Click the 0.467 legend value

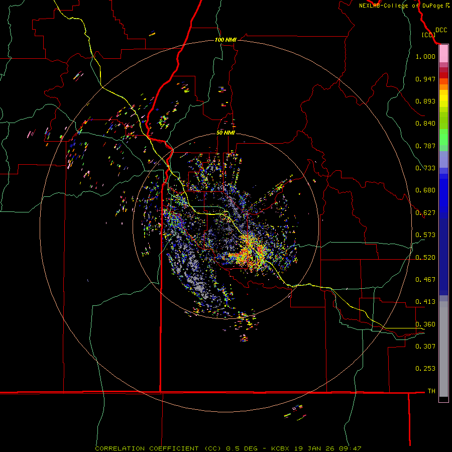[x=425, y=280]
